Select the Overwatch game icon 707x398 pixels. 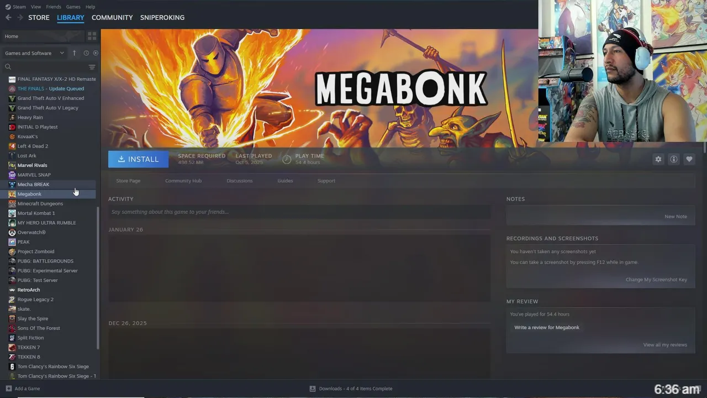click(x=12, y=232)
